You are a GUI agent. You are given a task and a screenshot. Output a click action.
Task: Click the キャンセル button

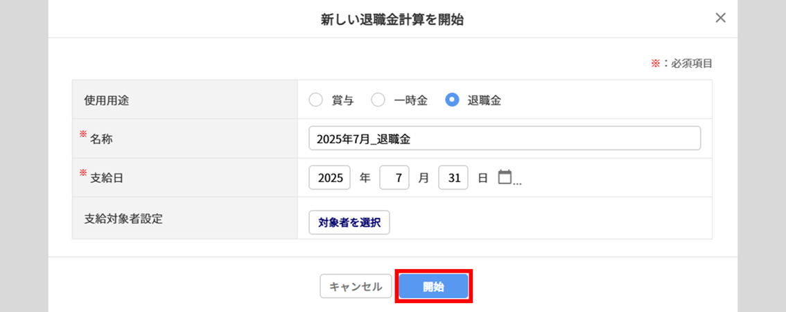pyautogui.click(x=356, y=286)
